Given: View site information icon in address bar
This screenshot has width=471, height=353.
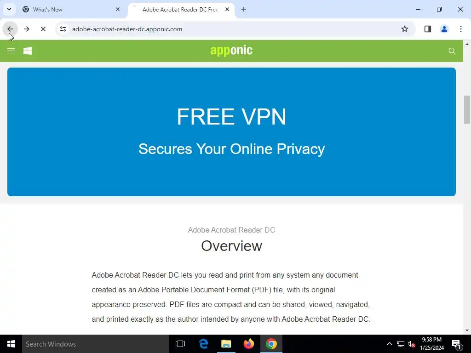Looking at the screenshot, I should point(63,29).
